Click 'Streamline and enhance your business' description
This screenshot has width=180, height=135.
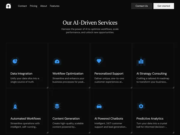click(68, 80)
